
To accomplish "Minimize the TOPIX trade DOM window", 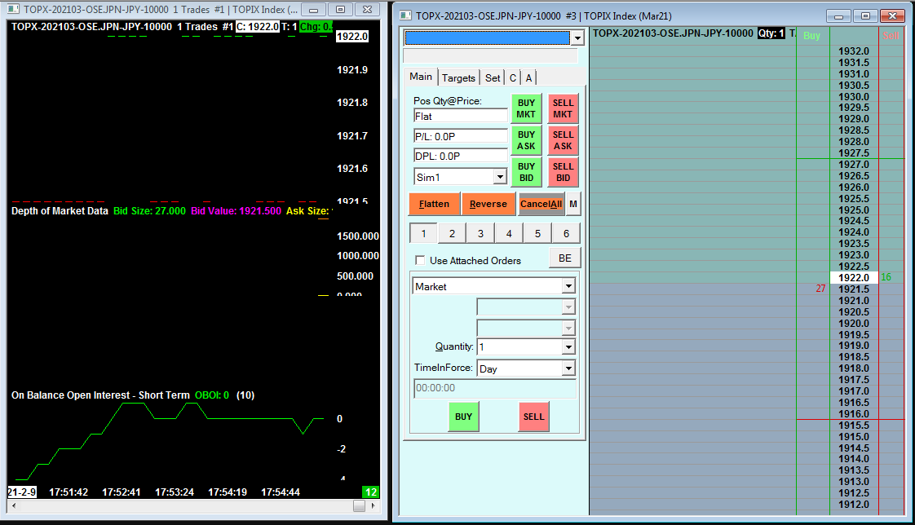I will (x=838, y=15).
